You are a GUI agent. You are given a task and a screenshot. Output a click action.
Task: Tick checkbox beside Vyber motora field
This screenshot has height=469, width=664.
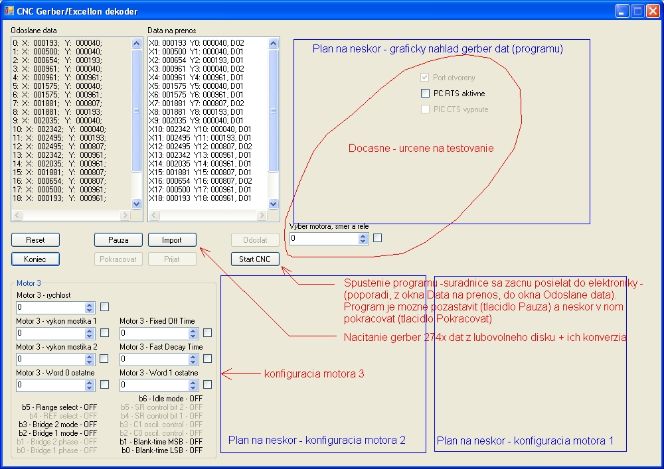coord(377,237)
